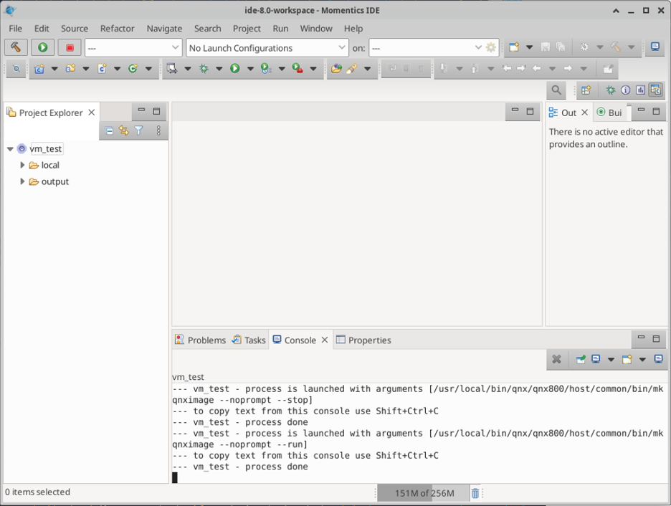Open the Refactor menu
Image resolution: width=671 pixels, height=506 pixels.
tap(117, 28)
